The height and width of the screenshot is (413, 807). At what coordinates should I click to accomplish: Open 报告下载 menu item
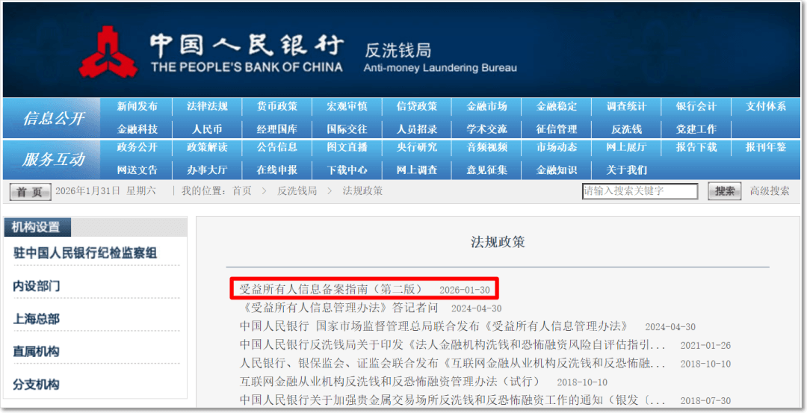click(696, 147)
